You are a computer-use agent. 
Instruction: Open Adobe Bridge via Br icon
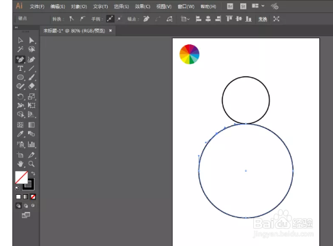tap(230, 6)
